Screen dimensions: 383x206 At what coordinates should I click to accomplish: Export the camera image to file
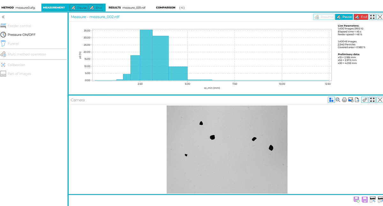357,100
